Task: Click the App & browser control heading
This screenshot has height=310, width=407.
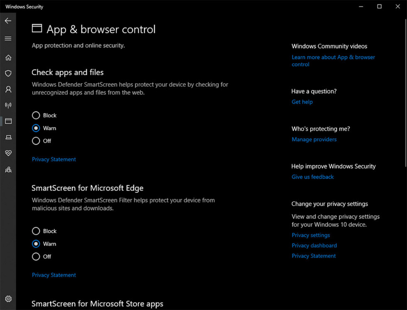Action: 101,29
